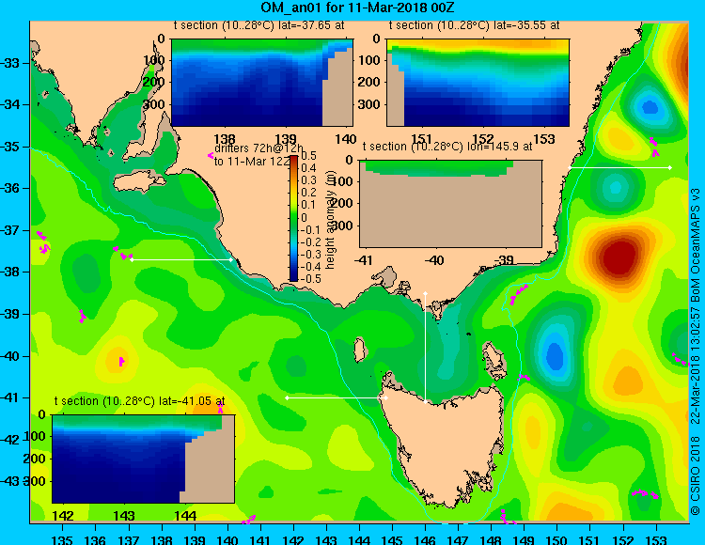
Task: Click the dark red warm eddy near 152E, 37.7S
Action: click(x=620, y=257)
